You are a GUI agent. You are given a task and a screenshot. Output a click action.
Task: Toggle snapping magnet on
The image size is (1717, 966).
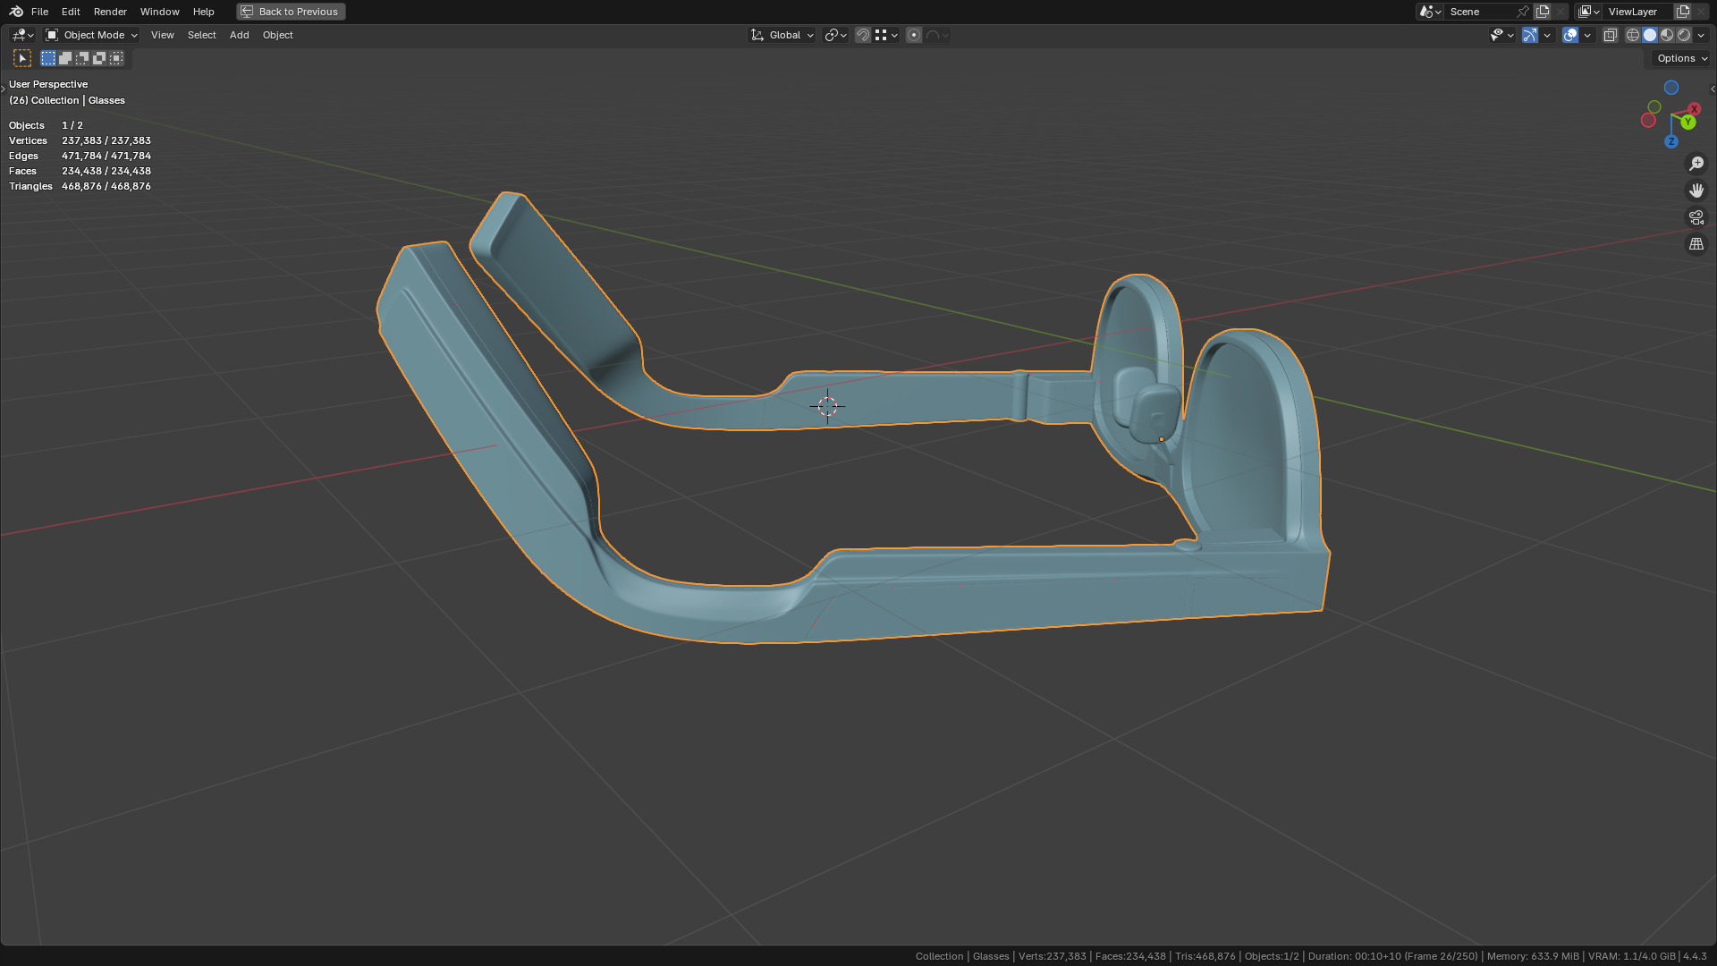click(x=863, y=35)
